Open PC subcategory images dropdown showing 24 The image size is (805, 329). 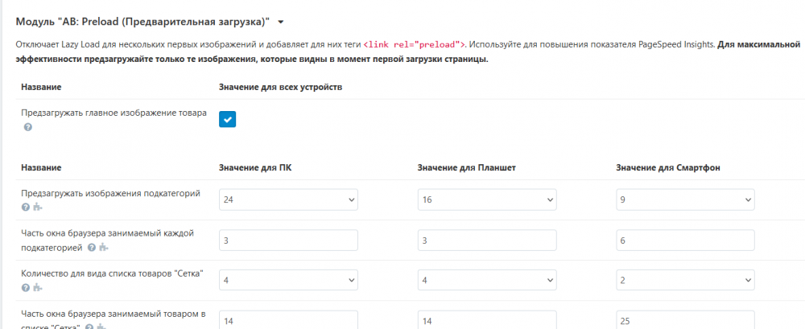tap(288, 199)
